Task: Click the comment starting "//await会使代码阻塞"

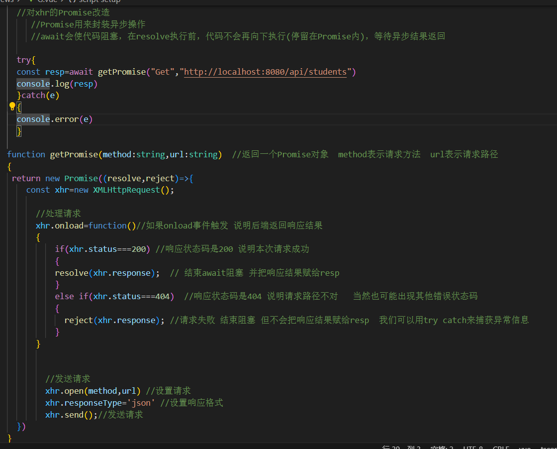Action: 238,36
